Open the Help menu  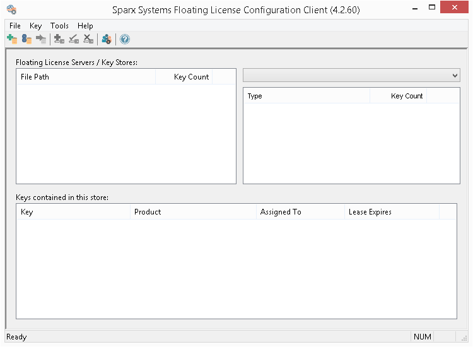[85, 26]
